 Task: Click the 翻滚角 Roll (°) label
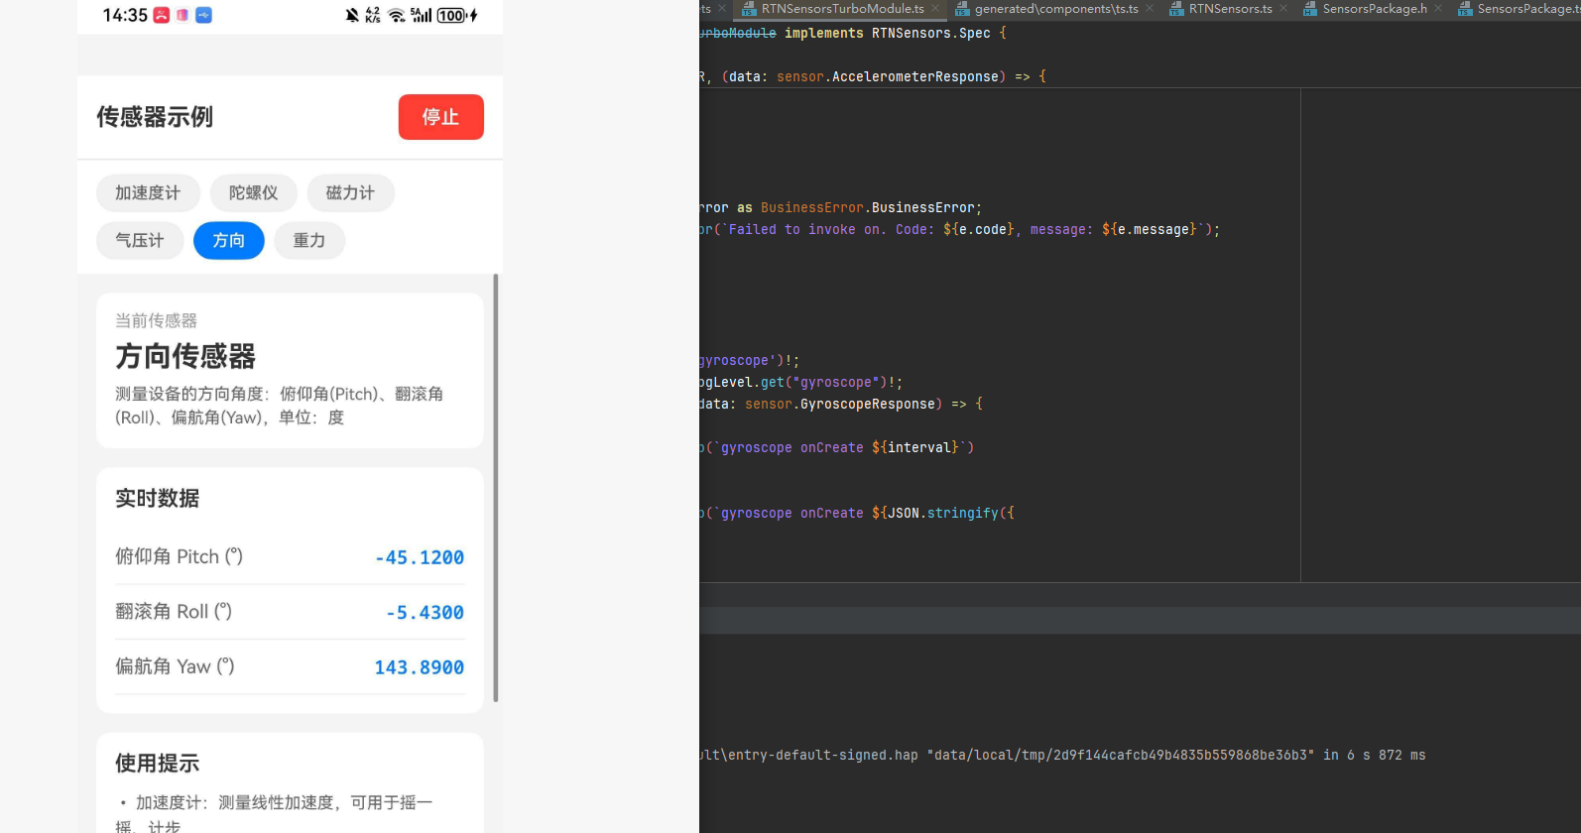[x=174, y=611]
